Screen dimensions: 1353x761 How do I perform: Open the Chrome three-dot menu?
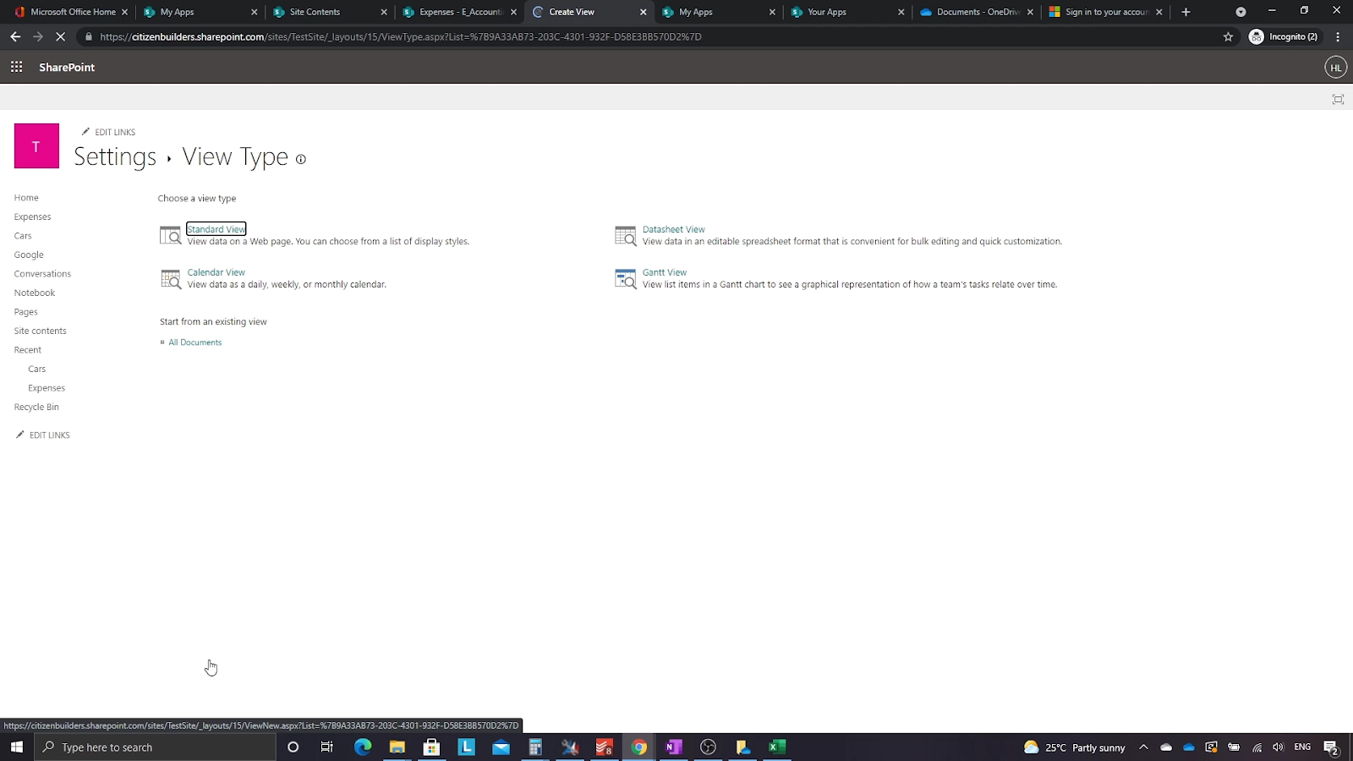pyautogui.click(x=1338, y=36)
